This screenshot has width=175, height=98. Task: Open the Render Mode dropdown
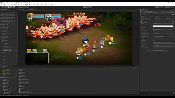[164, 44]
